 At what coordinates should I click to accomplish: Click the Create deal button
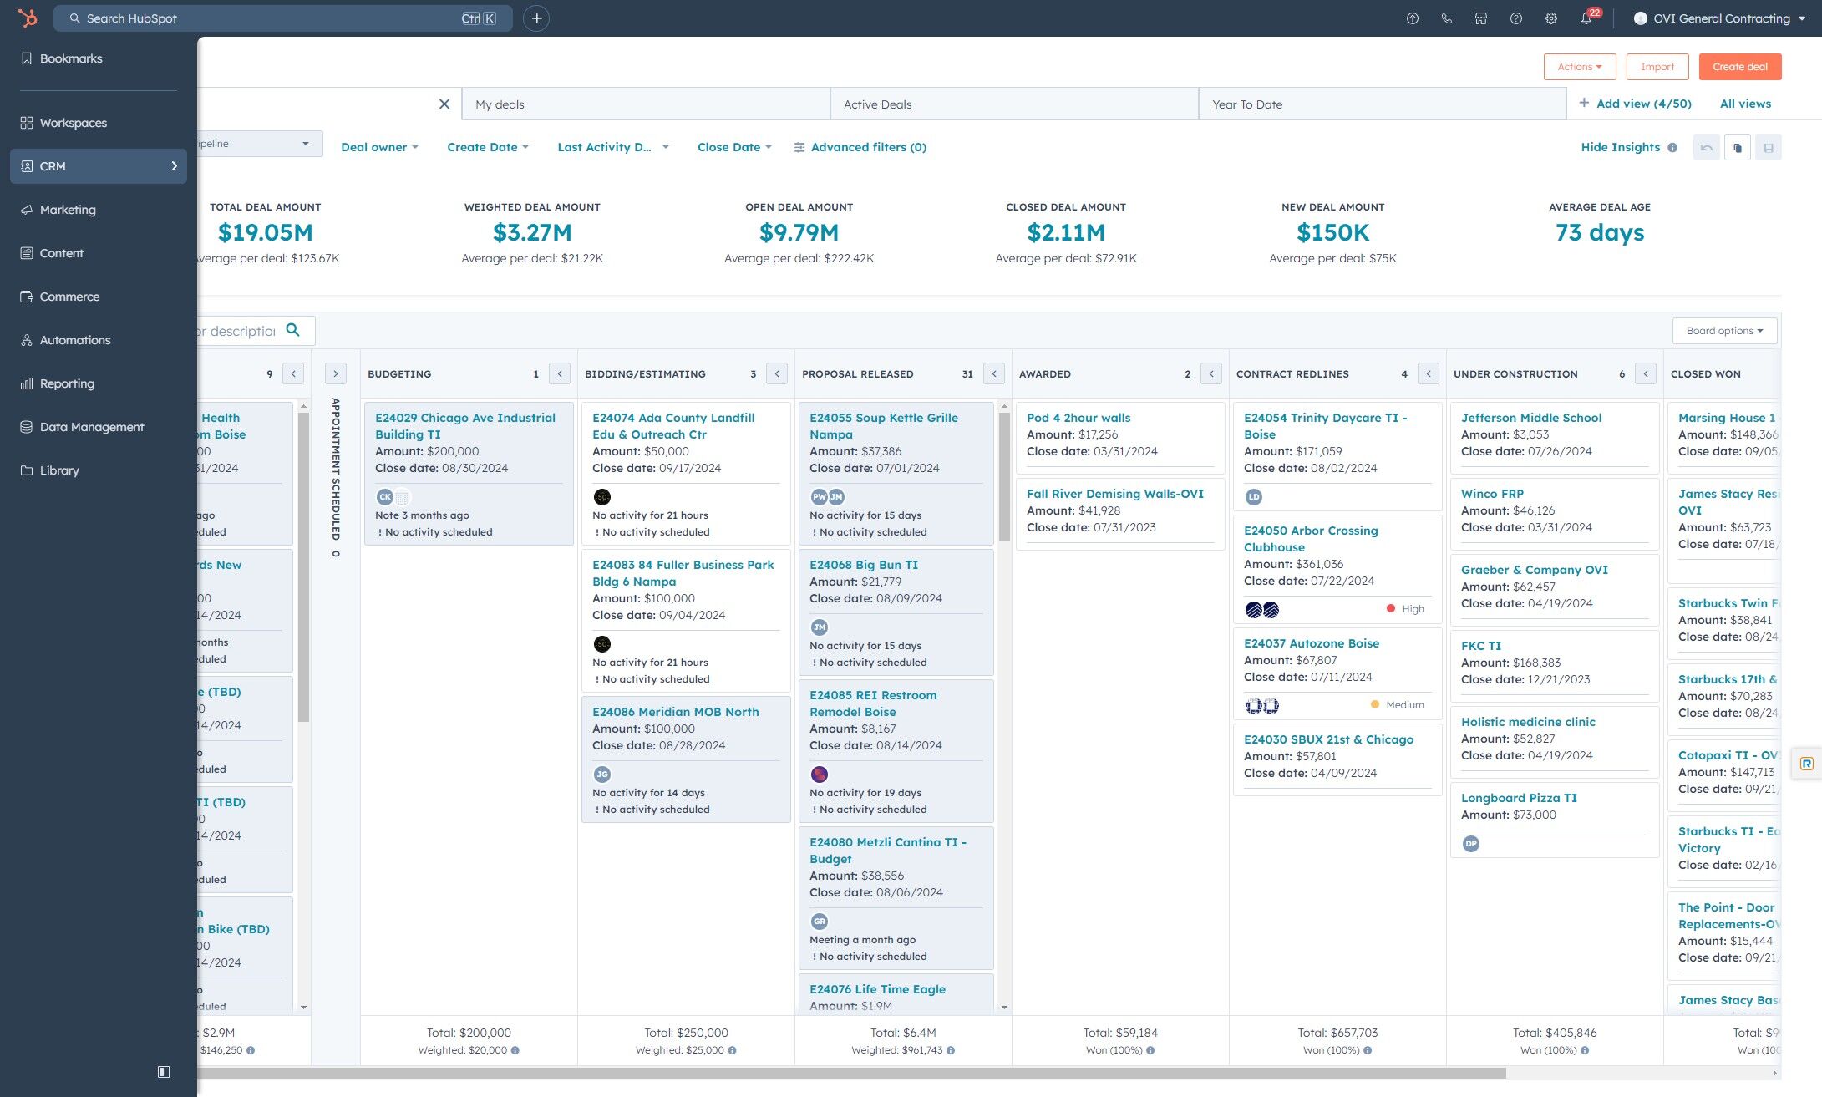click(1739, 67)
